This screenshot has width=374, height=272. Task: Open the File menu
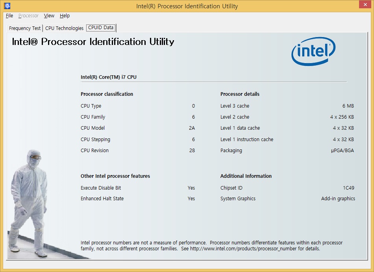(x=9, y=16)
